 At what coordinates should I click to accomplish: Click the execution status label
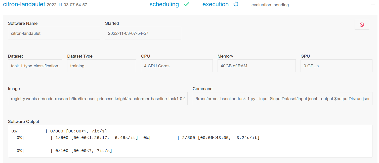point(216,4)
